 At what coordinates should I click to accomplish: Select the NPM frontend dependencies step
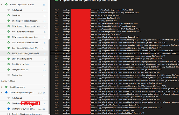point(24,26)
